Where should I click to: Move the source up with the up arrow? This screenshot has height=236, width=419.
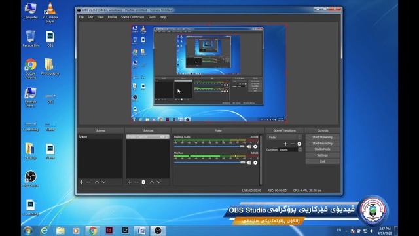(151, 182)
